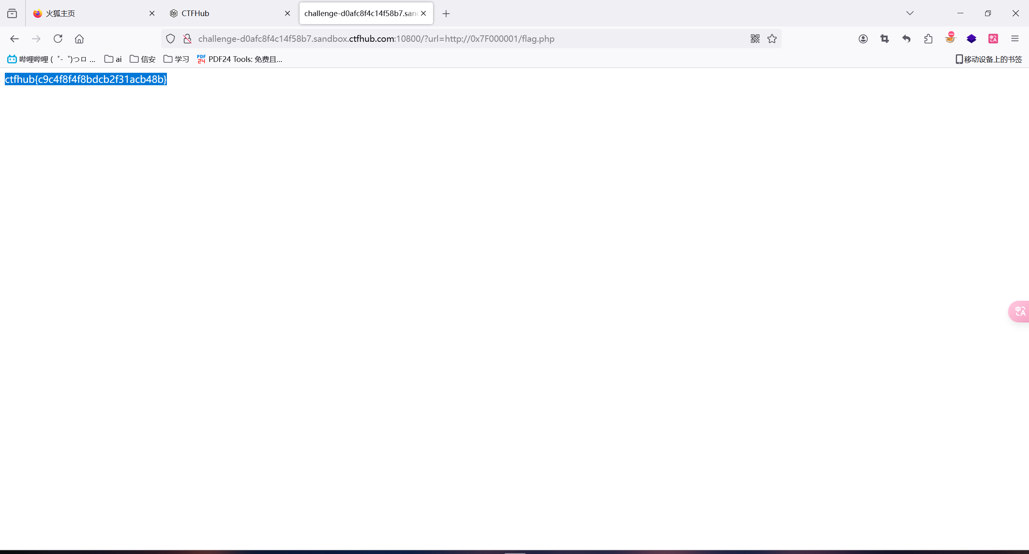1029x554 pixels.
Task: Bookmark this page with star
Action: [x=772, y=39]
